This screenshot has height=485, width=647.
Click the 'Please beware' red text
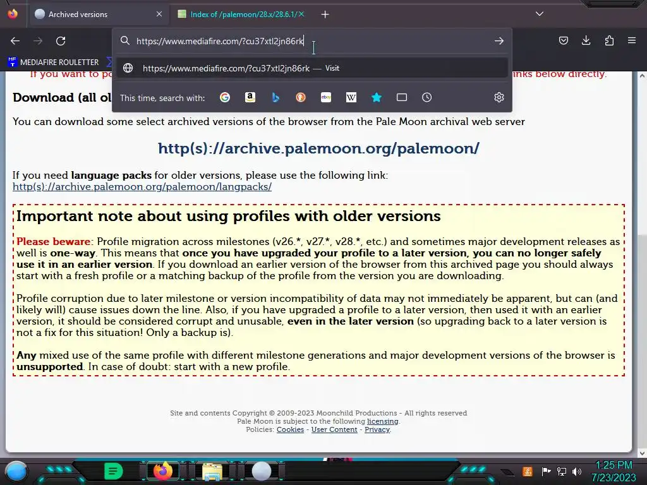(x=53, y=242)
